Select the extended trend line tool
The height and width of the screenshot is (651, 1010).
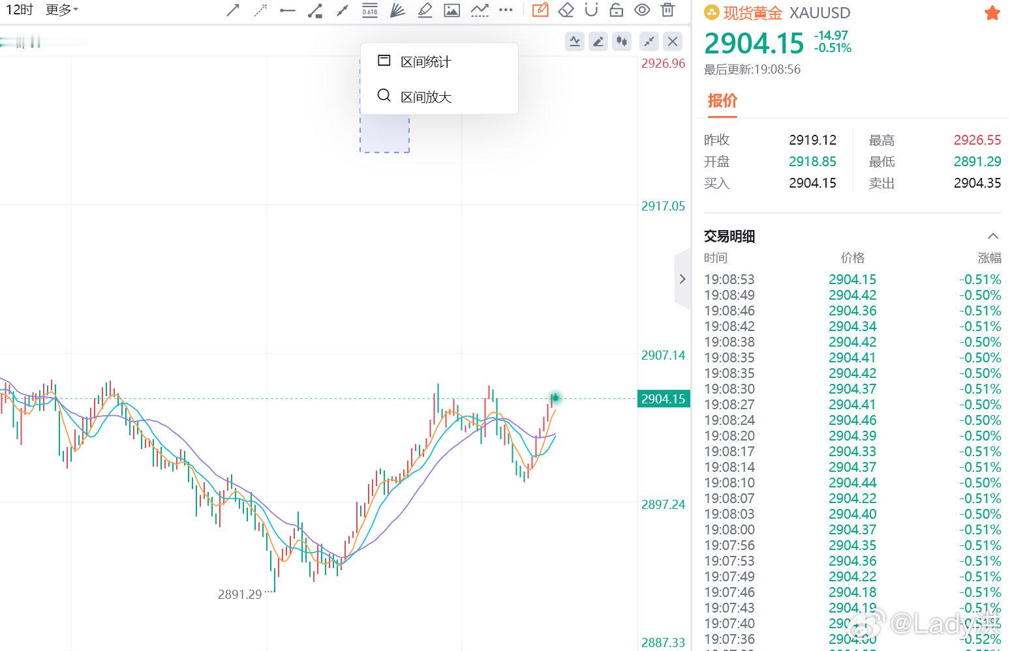[343, 10]
